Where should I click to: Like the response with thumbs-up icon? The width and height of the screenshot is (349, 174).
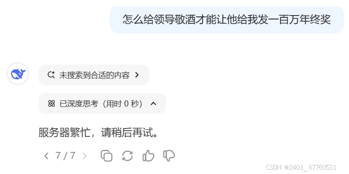[x=148, y=155]
